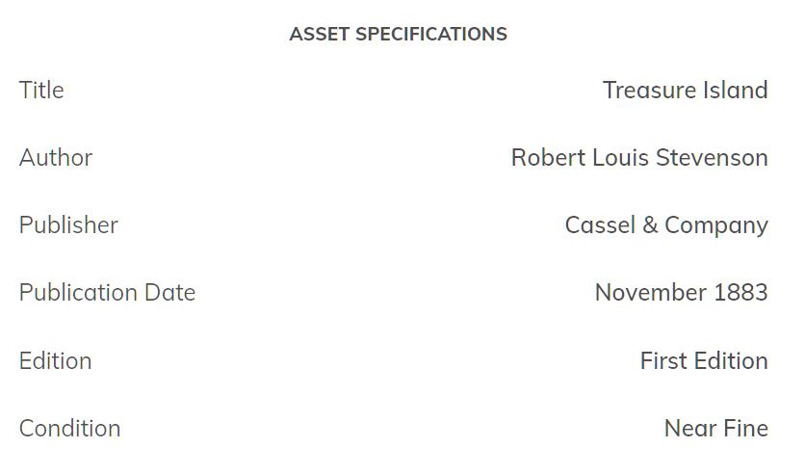The width and height of the screenshot is (805, 474).
Task: Select the Publication Date label
Action: coord(107,293)
